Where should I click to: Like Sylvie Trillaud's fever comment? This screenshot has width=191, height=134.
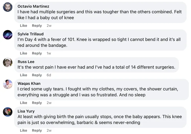click(x=24, y=53)
